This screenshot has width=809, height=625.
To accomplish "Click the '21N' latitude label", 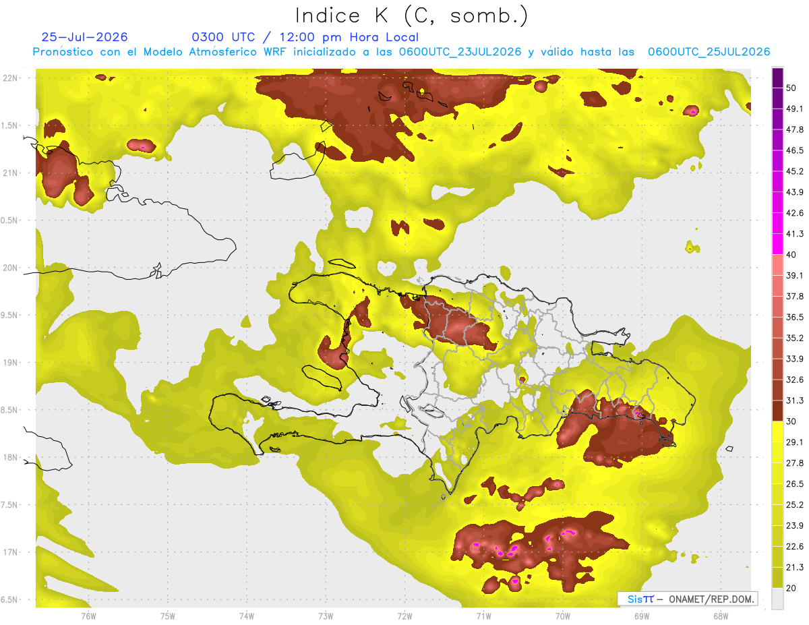I will [x=11, y=173].
